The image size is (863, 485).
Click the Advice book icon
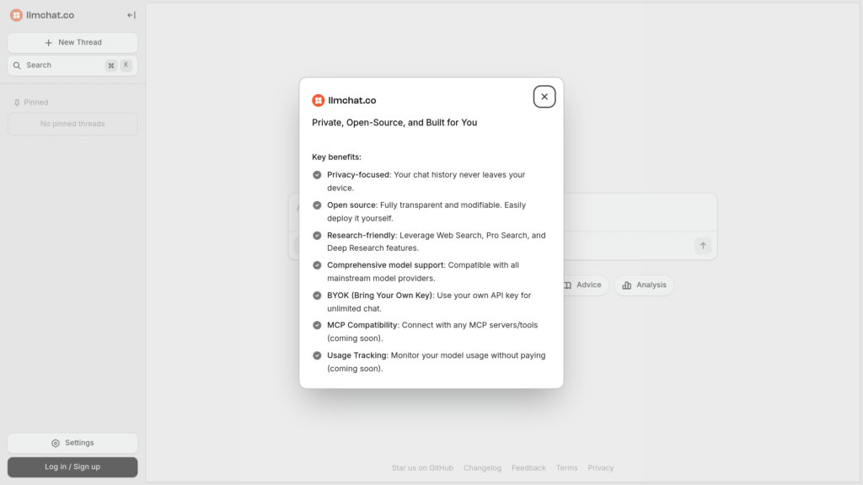point(567,285)
